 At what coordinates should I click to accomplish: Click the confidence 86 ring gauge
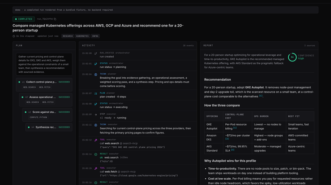click(x=292, y=57)
